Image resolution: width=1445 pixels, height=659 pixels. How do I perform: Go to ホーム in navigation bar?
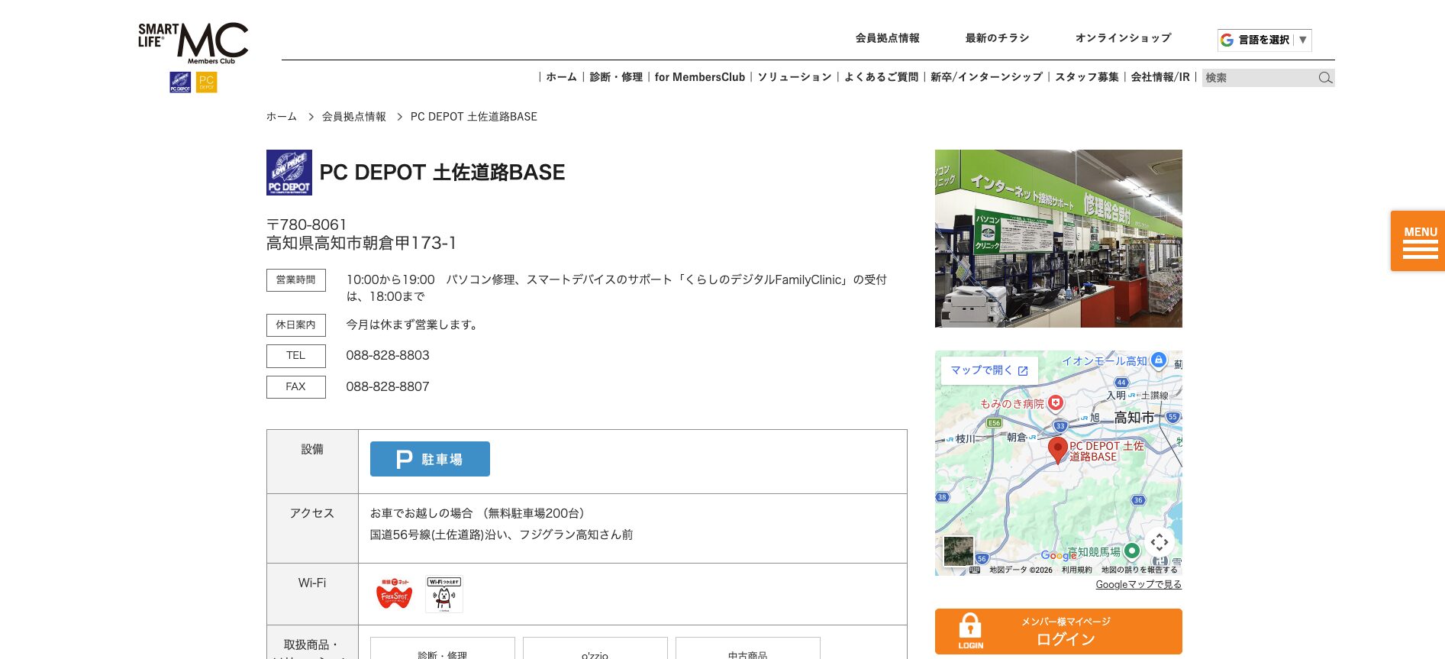click(x=561, y=77)
